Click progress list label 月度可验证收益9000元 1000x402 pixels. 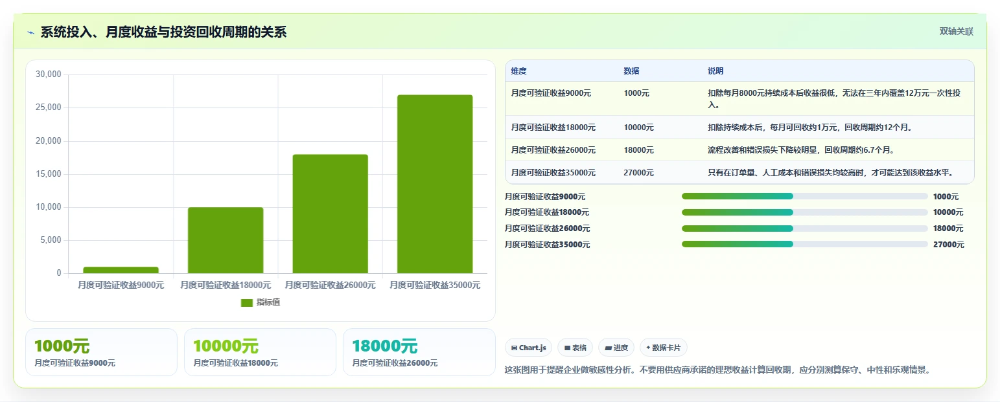point(545,197)
